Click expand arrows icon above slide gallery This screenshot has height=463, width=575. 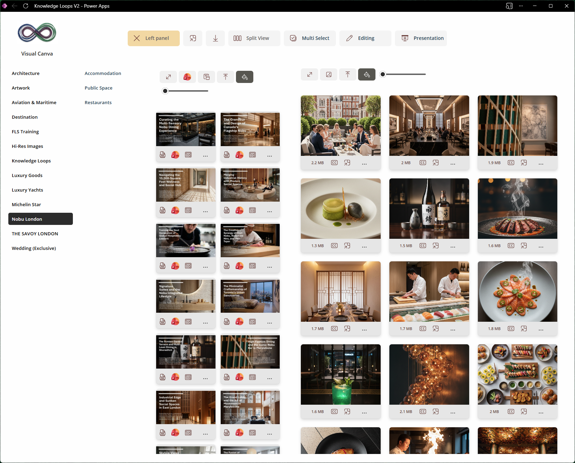[x=168, y=77]
